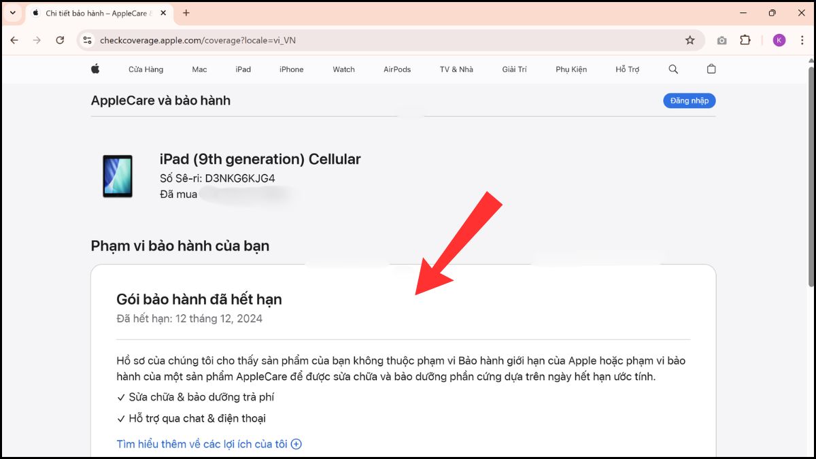
Task: Open the tab search chevron
Action: (12, 12)
